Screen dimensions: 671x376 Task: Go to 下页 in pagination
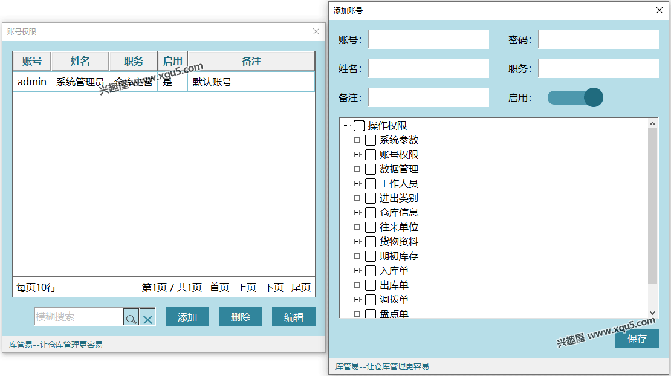[x=274, y=288]
